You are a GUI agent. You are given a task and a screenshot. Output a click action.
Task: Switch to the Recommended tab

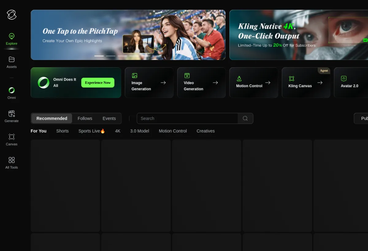52,118
